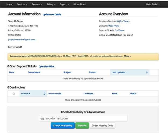Click 'There are currently no unpaid invoices'

pyautogui.click(x=83, y=100)
